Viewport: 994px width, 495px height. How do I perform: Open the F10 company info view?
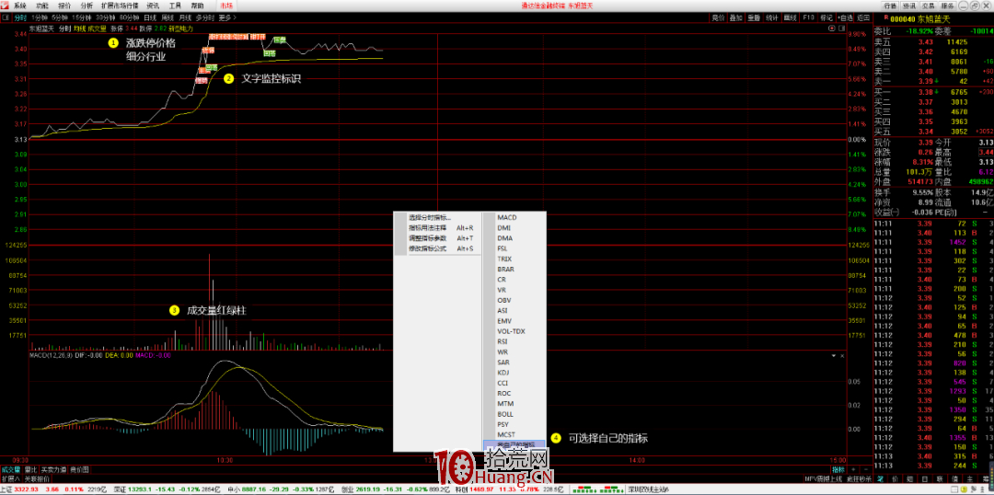pyautogui.click(x=808, y=17)
